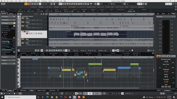Select the Absolute pitch snap mode radio
177x99 pixels.
[x=2, y=32]
